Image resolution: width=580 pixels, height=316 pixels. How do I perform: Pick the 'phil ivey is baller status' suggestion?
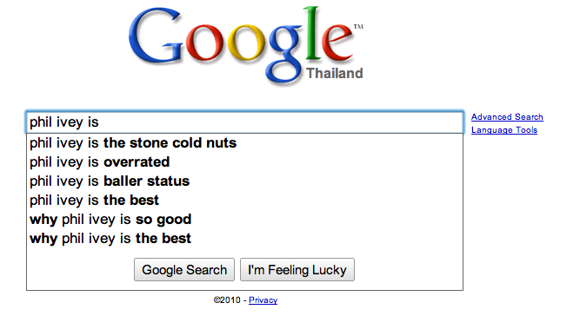(x=244, y=181)
